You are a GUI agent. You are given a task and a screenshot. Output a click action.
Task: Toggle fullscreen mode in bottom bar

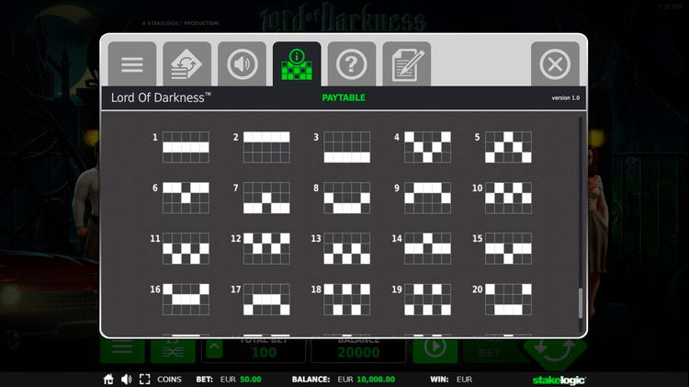coord(144,379)
